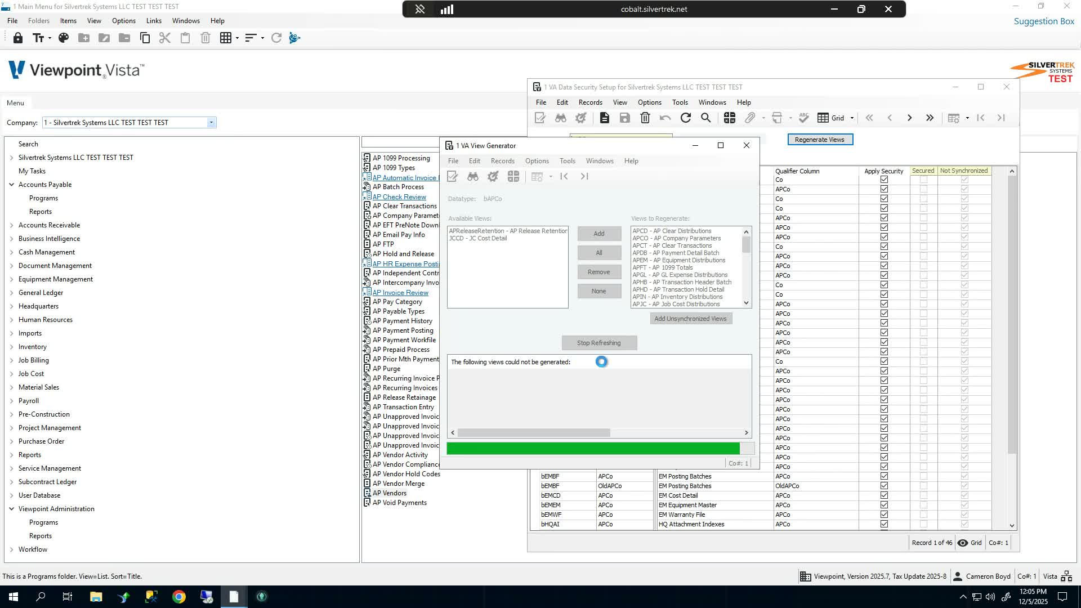Click the text size Tt icon
The width and height of the screenshot is (1081, 608).
pyautogui.click(x=38, y=38)
